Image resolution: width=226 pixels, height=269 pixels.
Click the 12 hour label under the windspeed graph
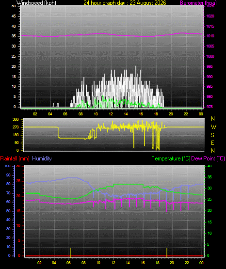(111, 114)
